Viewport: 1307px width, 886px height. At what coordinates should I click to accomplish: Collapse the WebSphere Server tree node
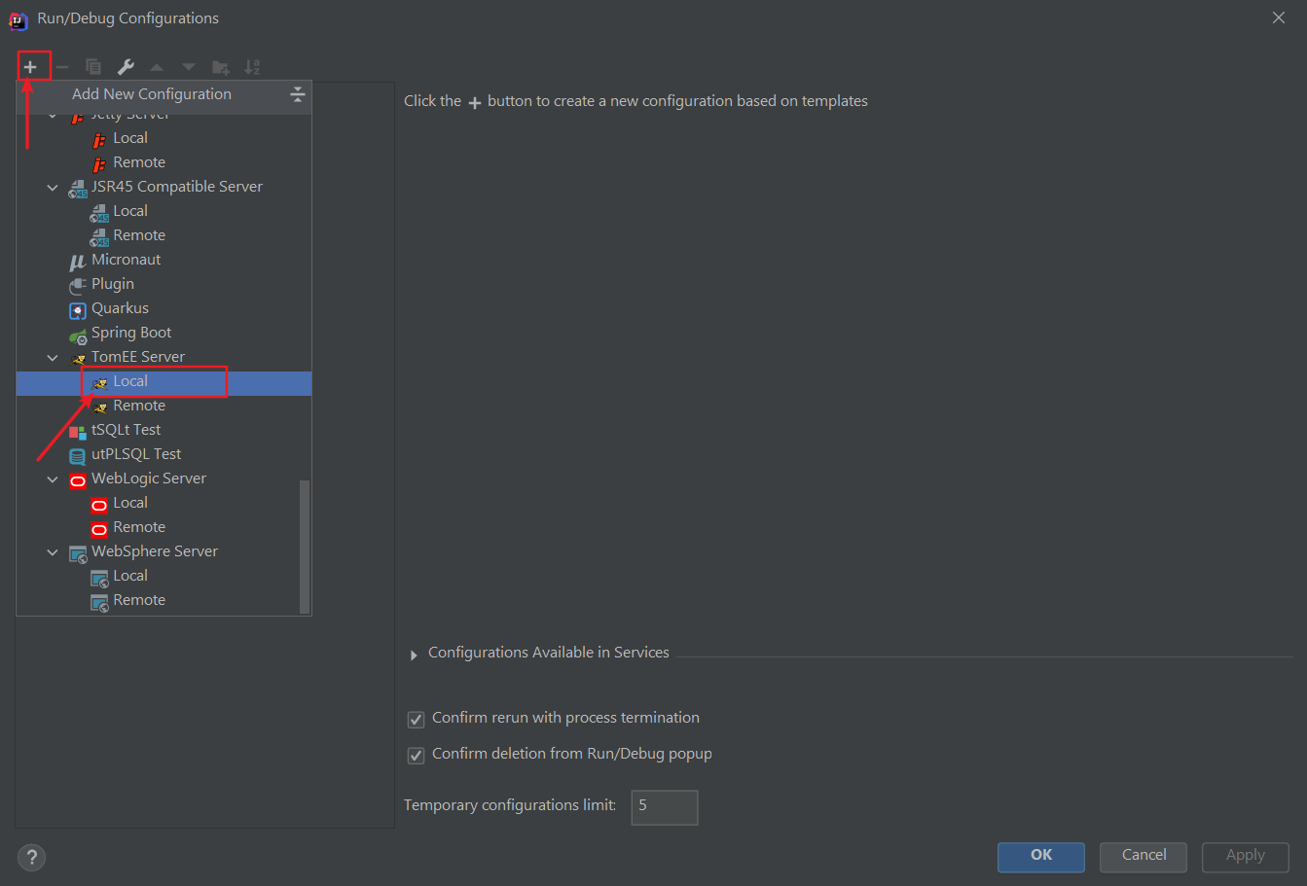tap(53, 551)
